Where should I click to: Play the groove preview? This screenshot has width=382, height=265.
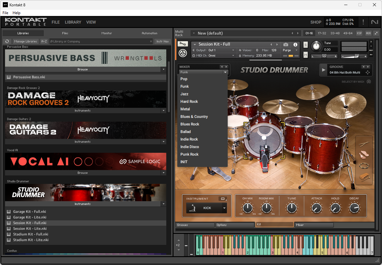(324, 70)
